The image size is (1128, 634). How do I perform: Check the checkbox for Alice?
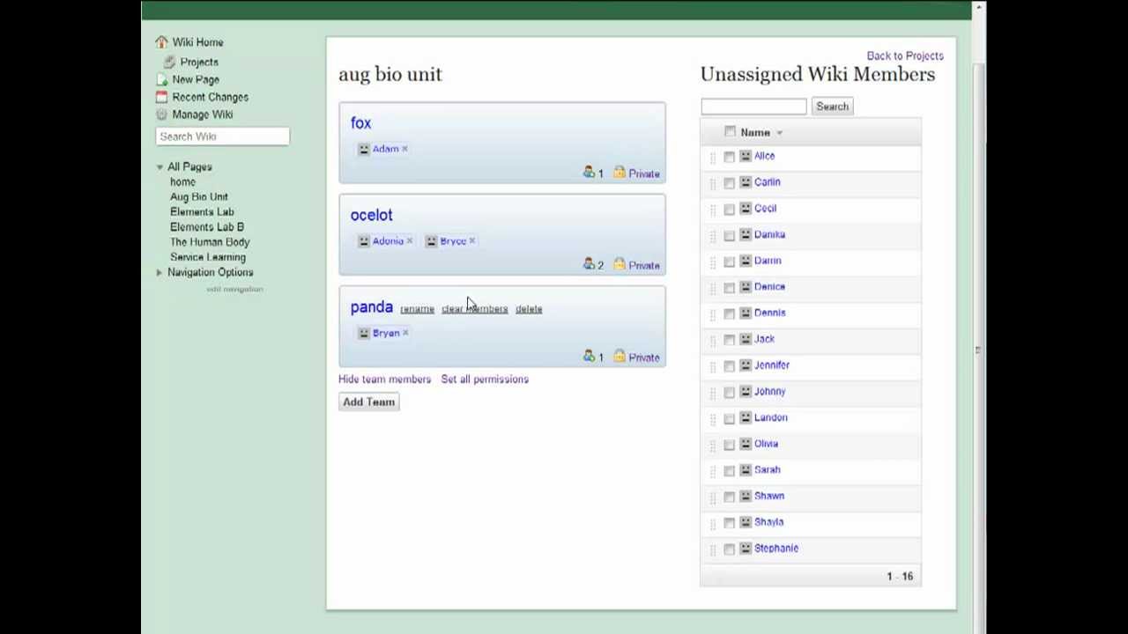(729, 157)
